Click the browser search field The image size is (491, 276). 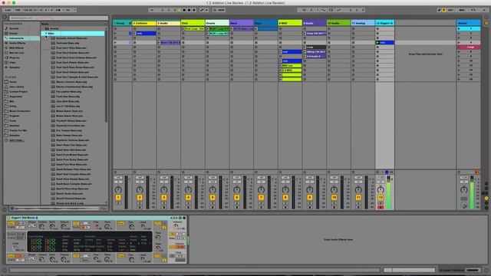click(x=58, y=18)
